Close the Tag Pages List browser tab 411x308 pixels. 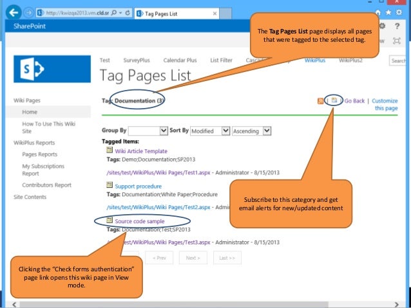click(x=215, y=14)
